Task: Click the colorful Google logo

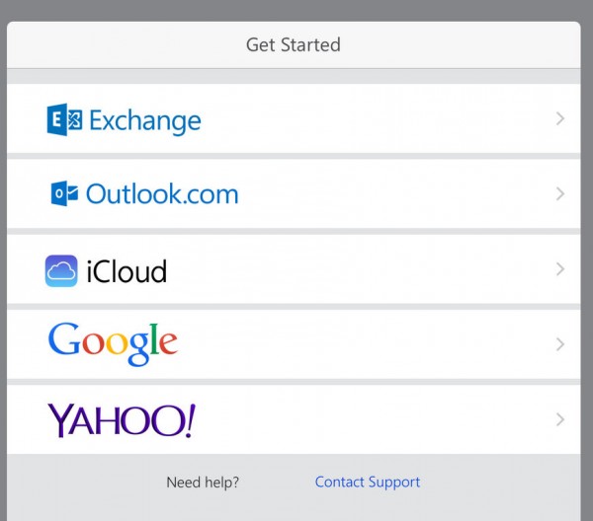Action: coord(113,343)
